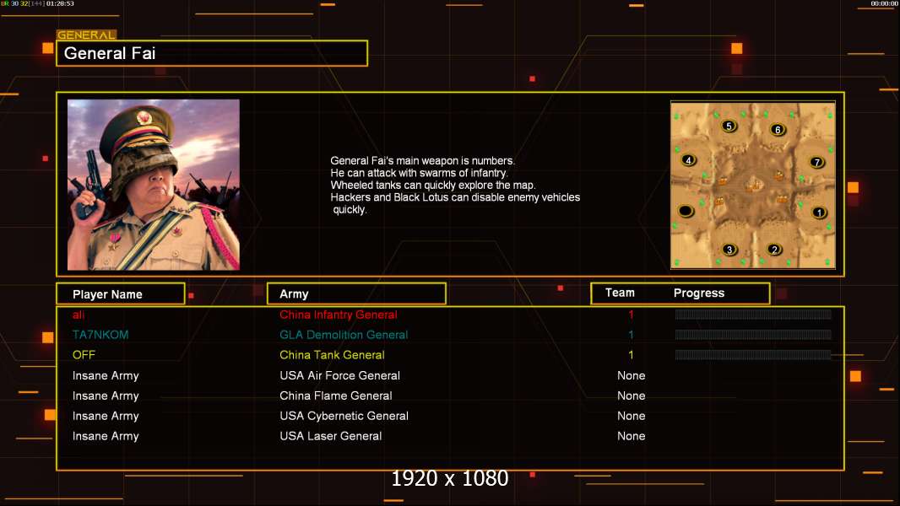
Task: Click start position 5 on the minimap
Action: click(729, 126)
